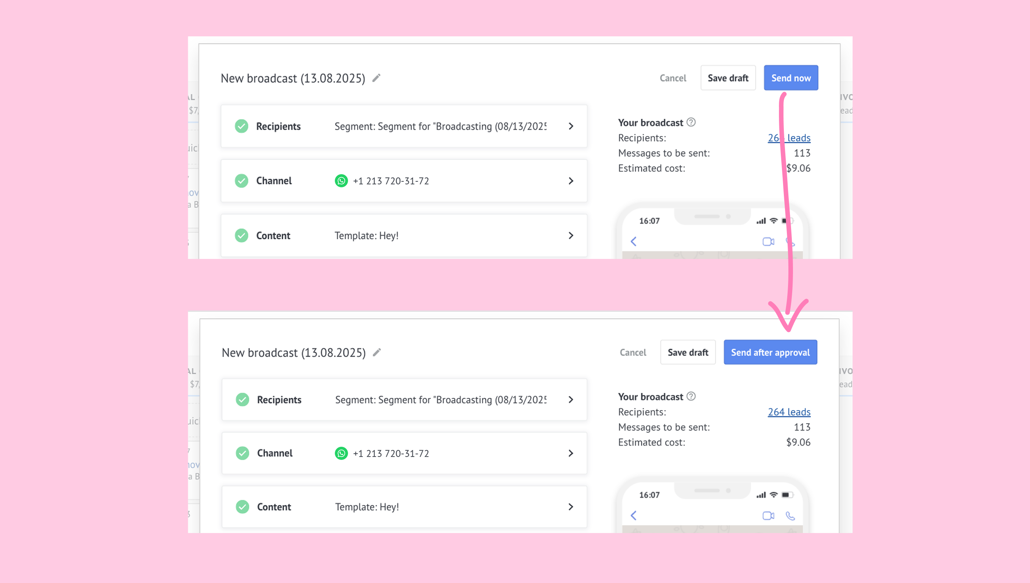1030x583 pixels.
Task: Click pencil edit icon in top broadcast title
Action: (x=376, y=78)
